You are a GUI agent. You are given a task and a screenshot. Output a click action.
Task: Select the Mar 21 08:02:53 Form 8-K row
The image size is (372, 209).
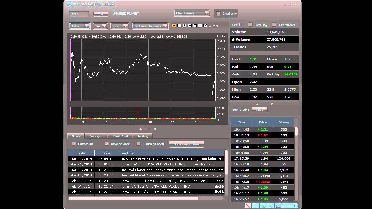[146, 164]
